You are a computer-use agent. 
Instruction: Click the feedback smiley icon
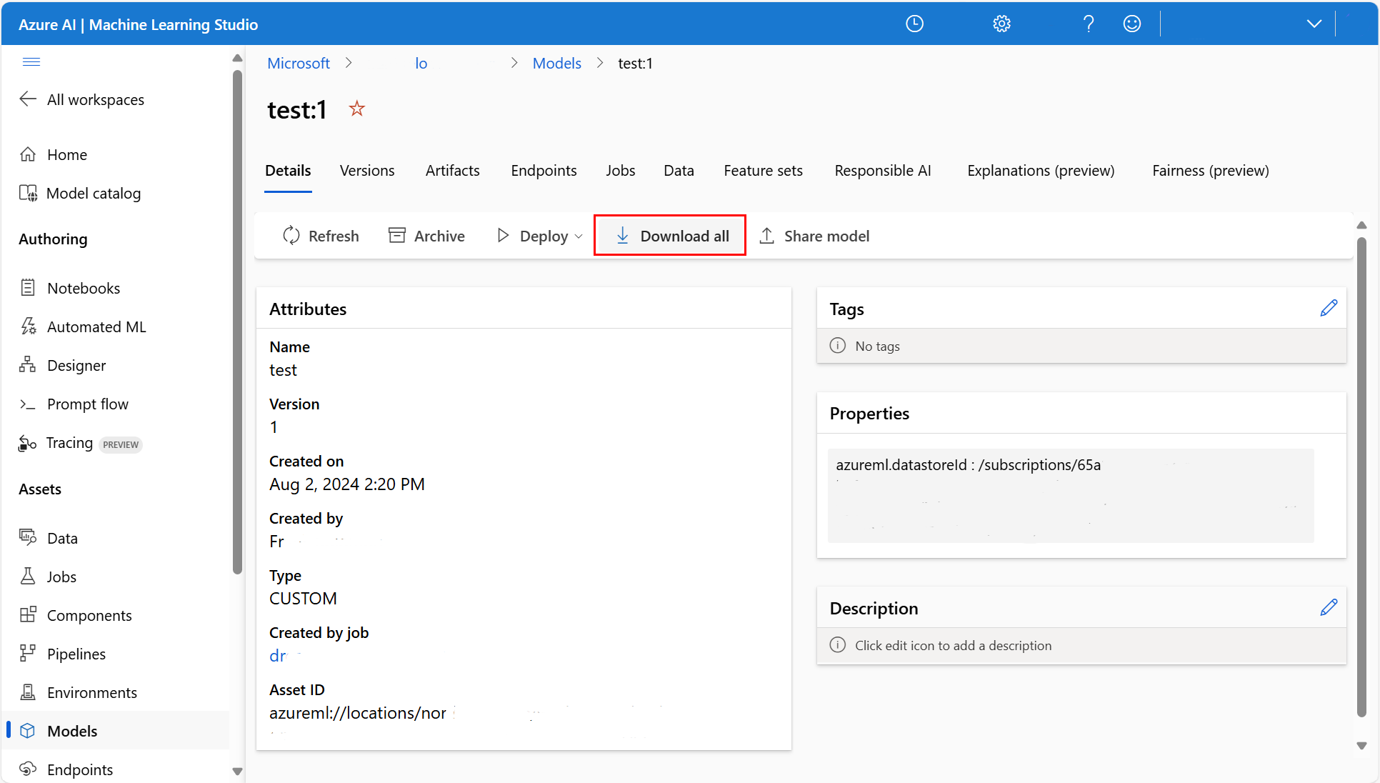(1132, 24)
